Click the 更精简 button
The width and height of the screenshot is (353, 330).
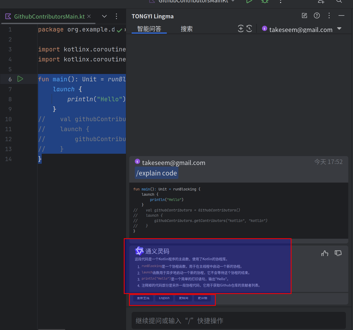coord(184,298)
